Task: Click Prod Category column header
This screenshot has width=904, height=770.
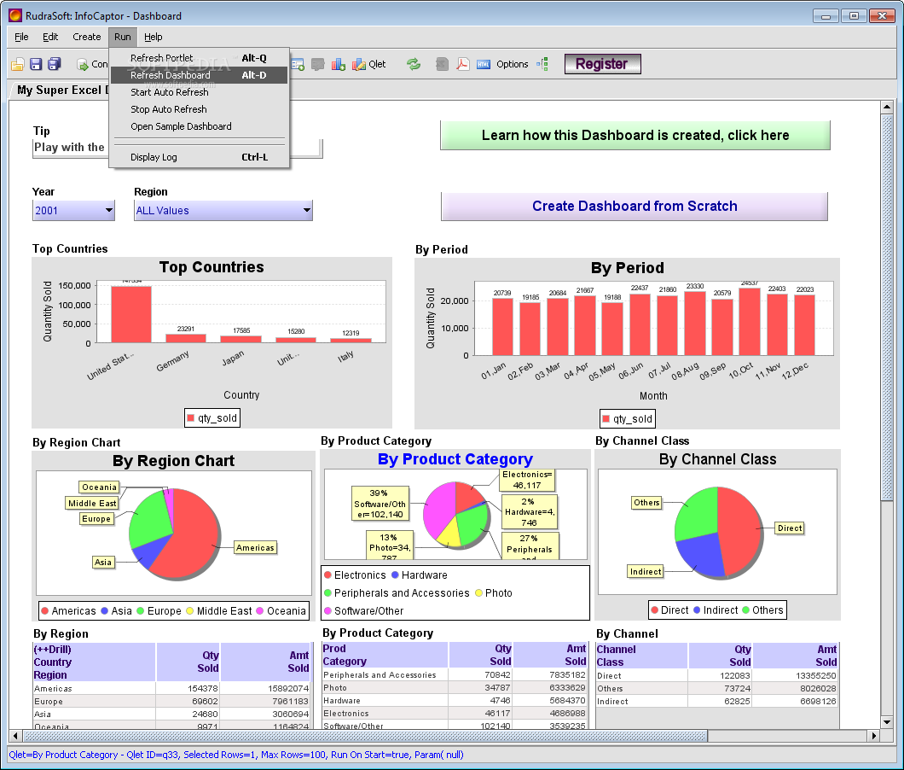Action: pos(385,655)
